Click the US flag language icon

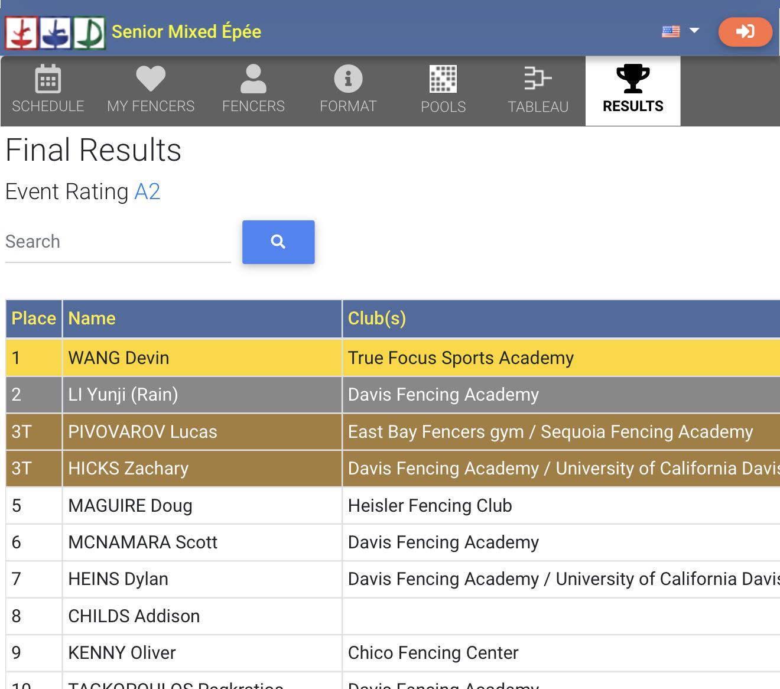click(x=671, y=31)
